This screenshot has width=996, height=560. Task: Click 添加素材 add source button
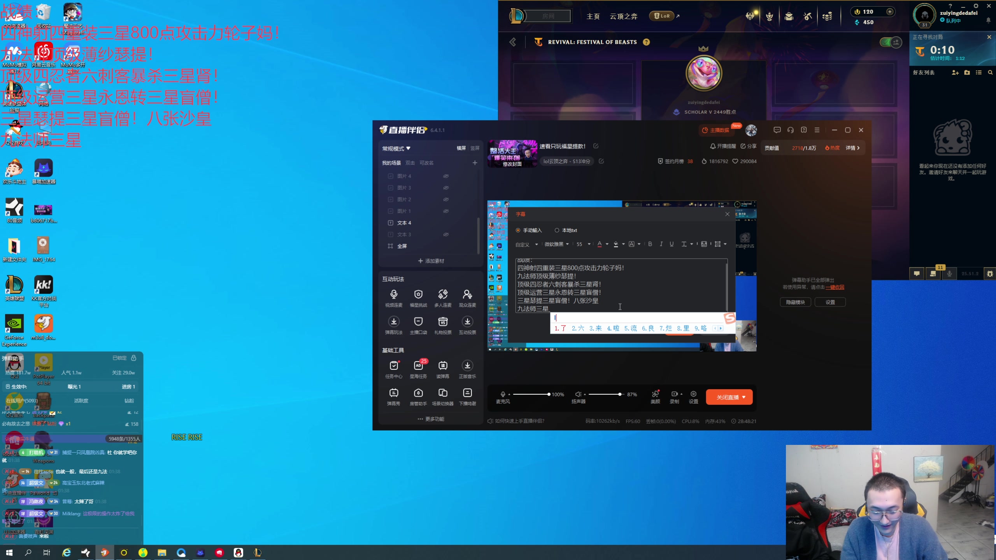tap(431, 261)
